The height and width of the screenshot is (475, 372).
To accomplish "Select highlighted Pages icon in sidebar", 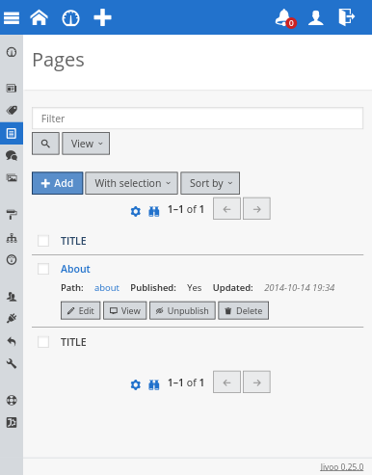I will click(x=12, y=133).
